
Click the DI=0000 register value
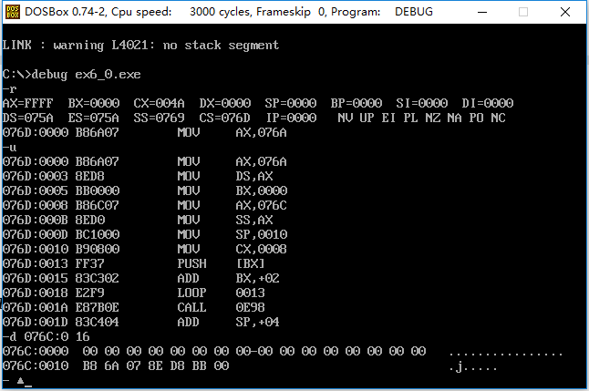pos(487,103)
